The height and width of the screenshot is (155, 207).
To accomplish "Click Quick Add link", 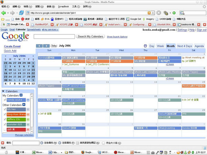I will click(10, 51).
